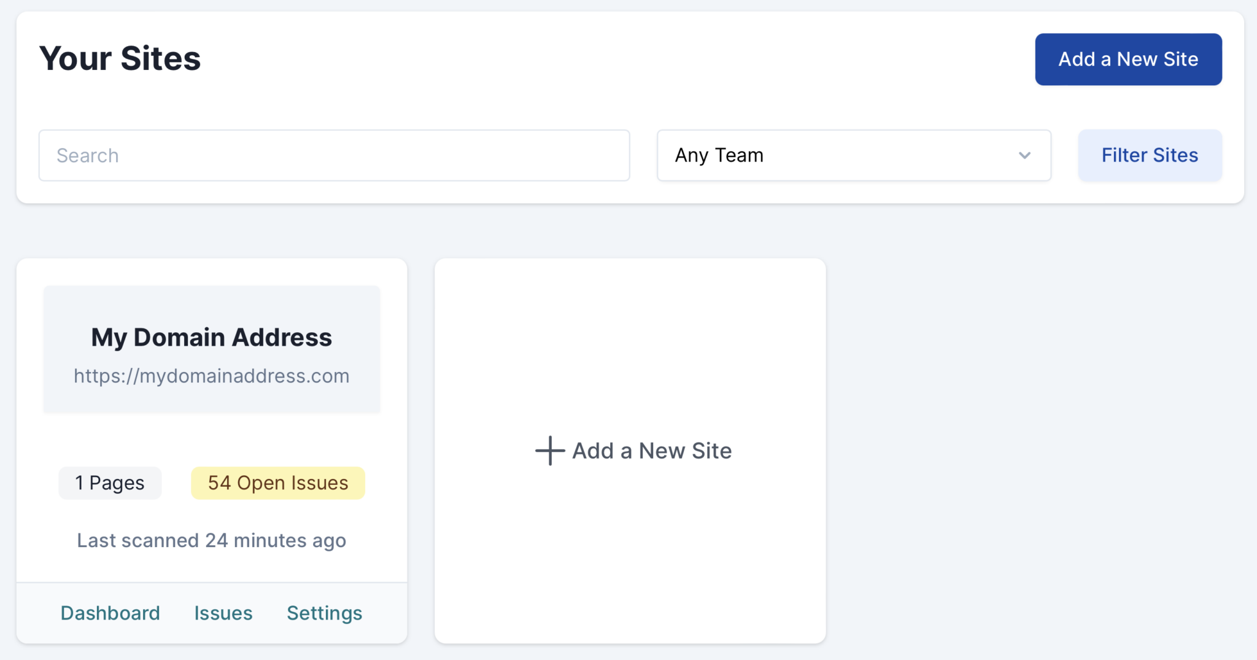Click inside the Search field

[334, 155]
